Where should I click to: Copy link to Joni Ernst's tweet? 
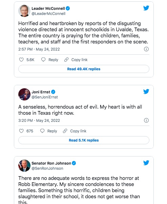75,131
